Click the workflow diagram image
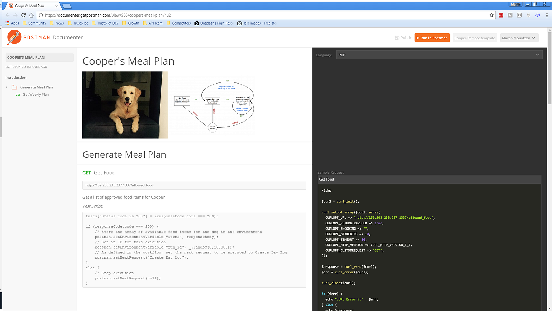This screenshot has width=552, height=311. (x=214, y=106)
